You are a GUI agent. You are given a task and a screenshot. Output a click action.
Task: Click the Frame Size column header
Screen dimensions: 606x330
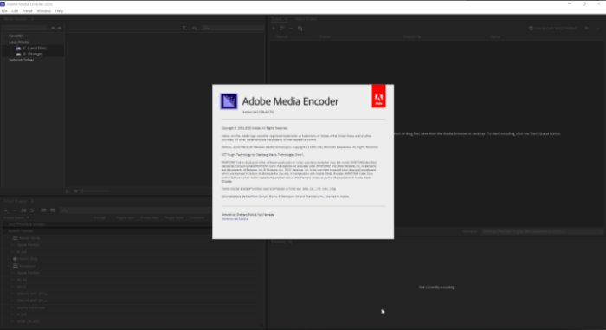(126, 217)
